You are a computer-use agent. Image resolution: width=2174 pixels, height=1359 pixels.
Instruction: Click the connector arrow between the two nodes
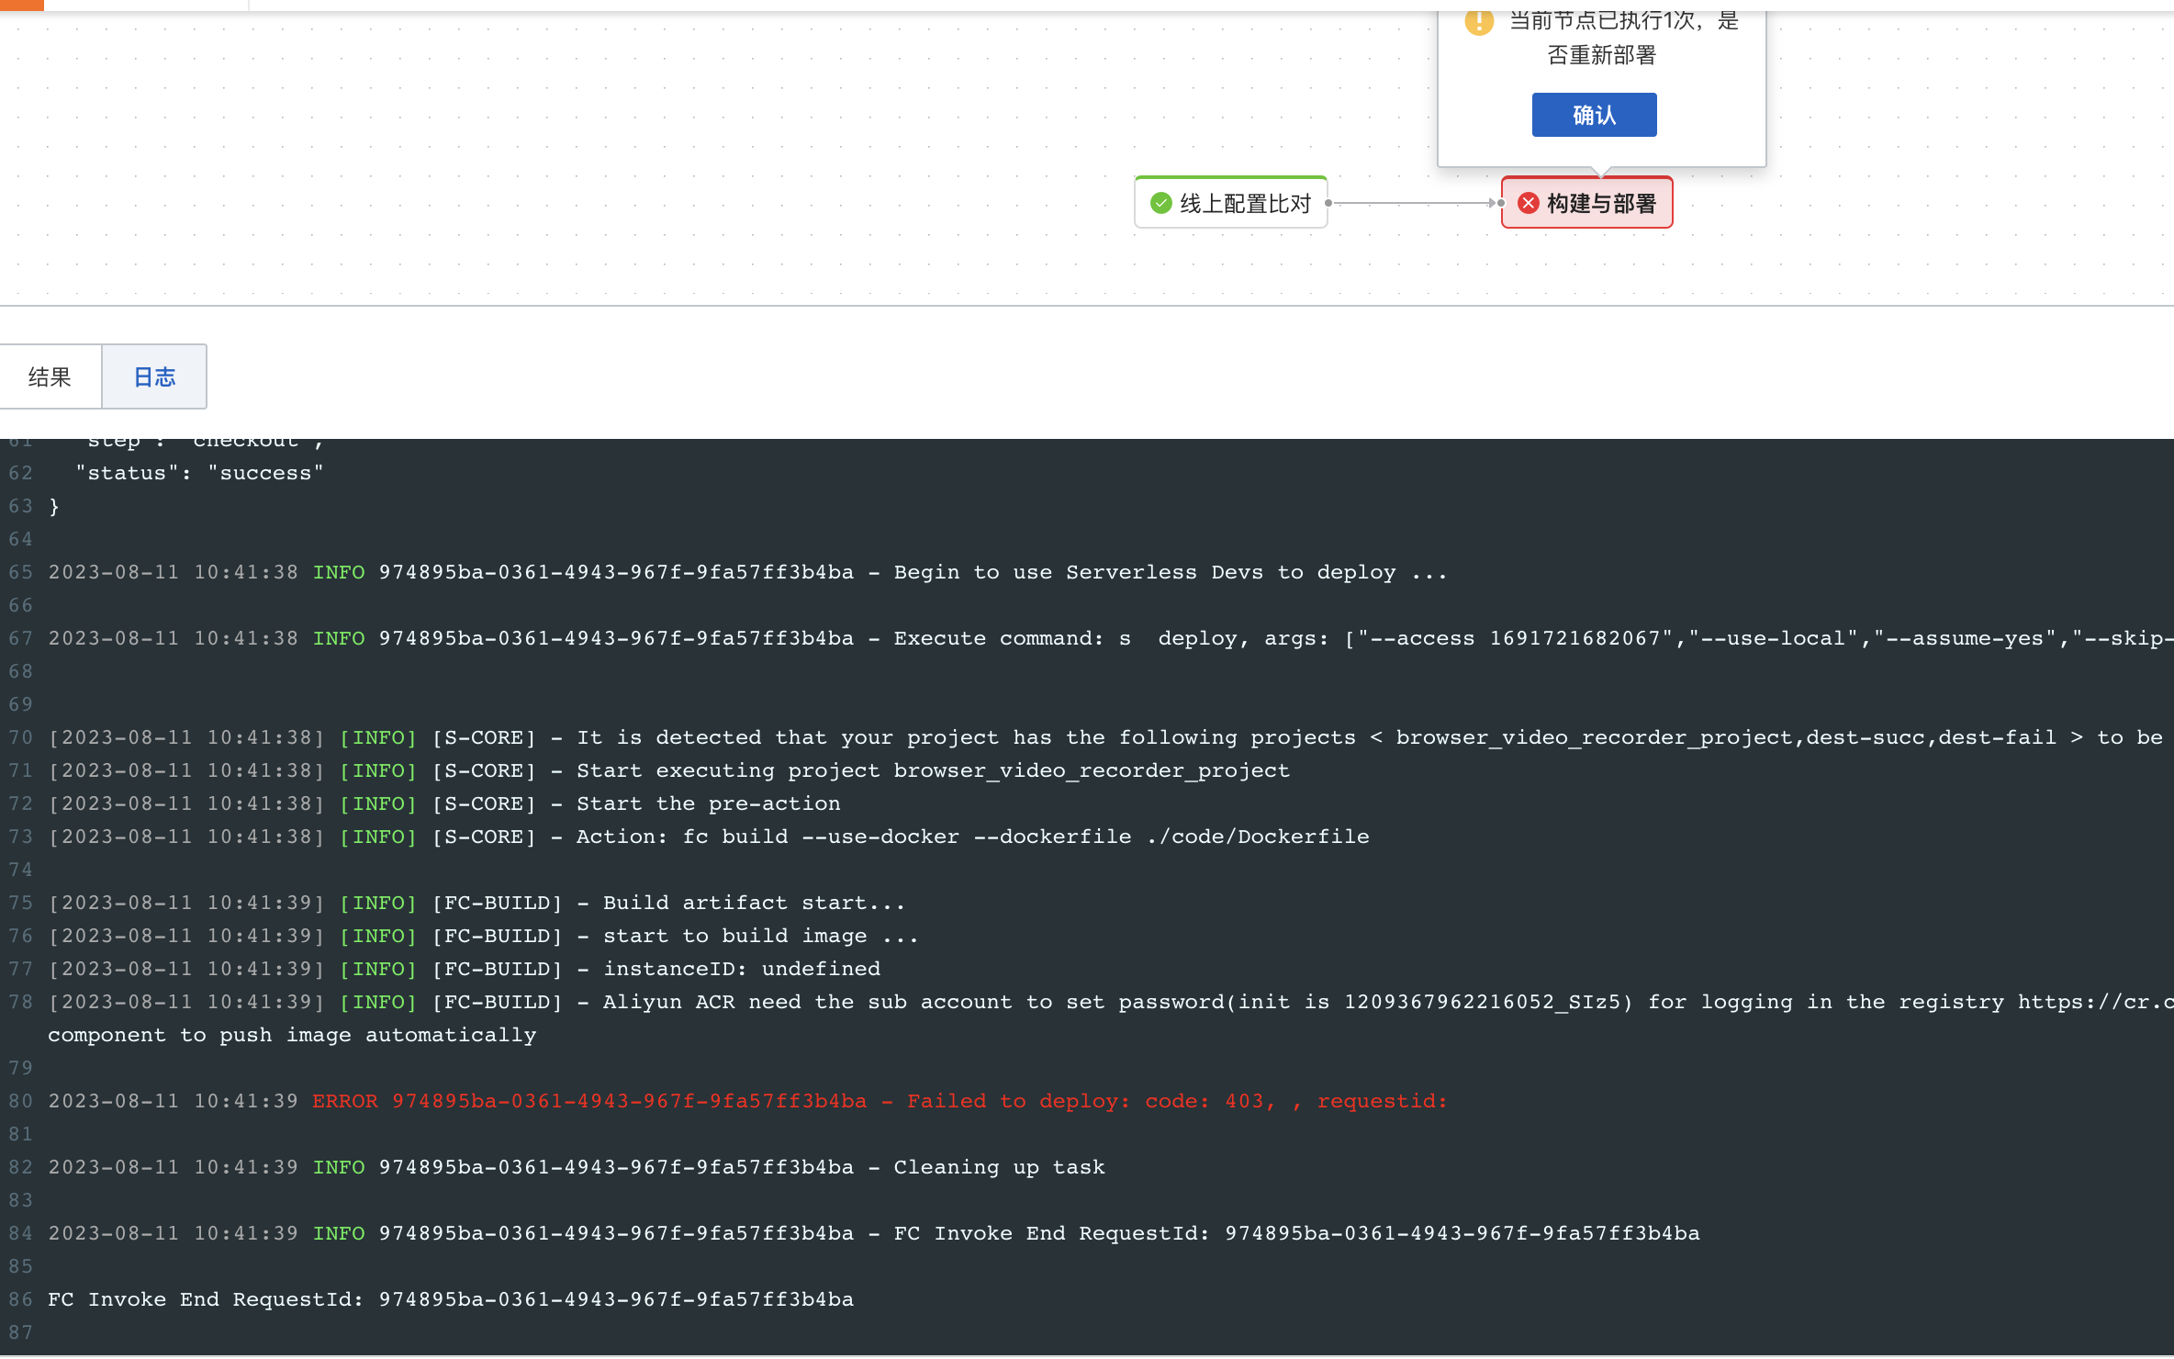pos(1415,203)
